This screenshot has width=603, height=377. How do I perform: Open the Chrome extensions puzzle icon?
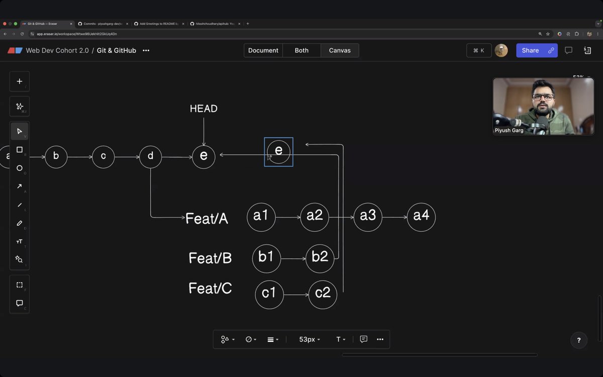[x=576, y=34]
